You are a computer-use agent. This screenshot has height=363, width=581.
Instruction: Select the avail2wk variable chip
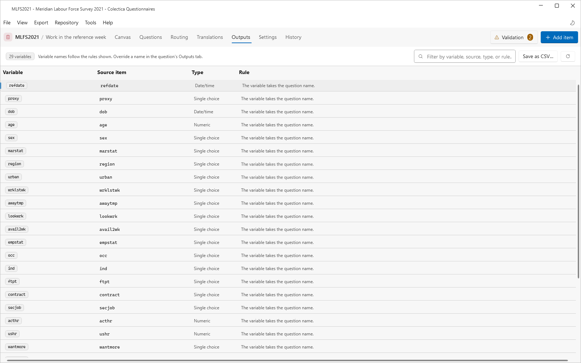(x=17, y=229)
